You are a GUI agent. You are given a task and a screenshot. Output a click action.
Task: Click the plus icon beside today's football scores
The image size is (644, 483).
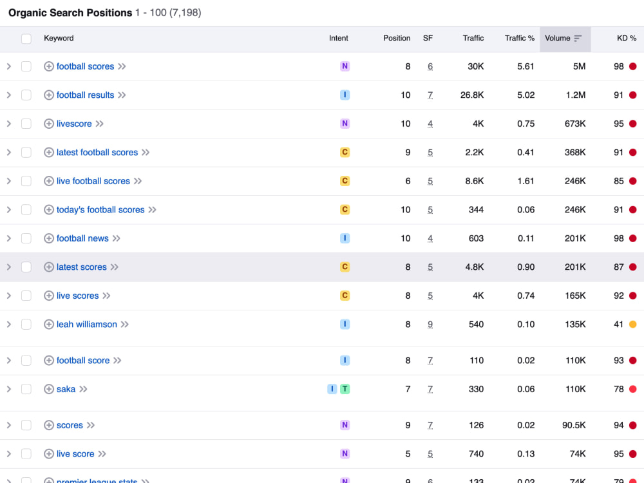coord(48,210)
